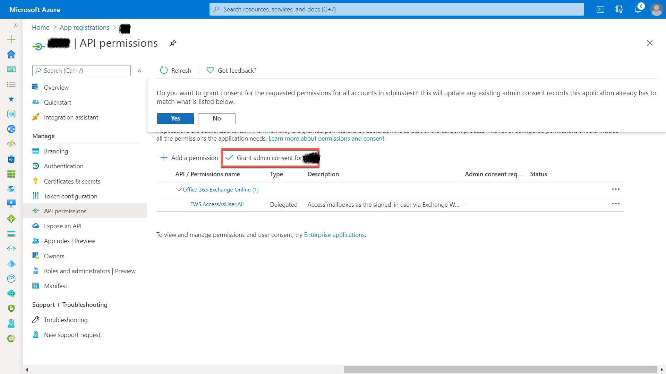Open the Favorites star sidebar icon
This screenshot has width=666, height=374.
11,99
